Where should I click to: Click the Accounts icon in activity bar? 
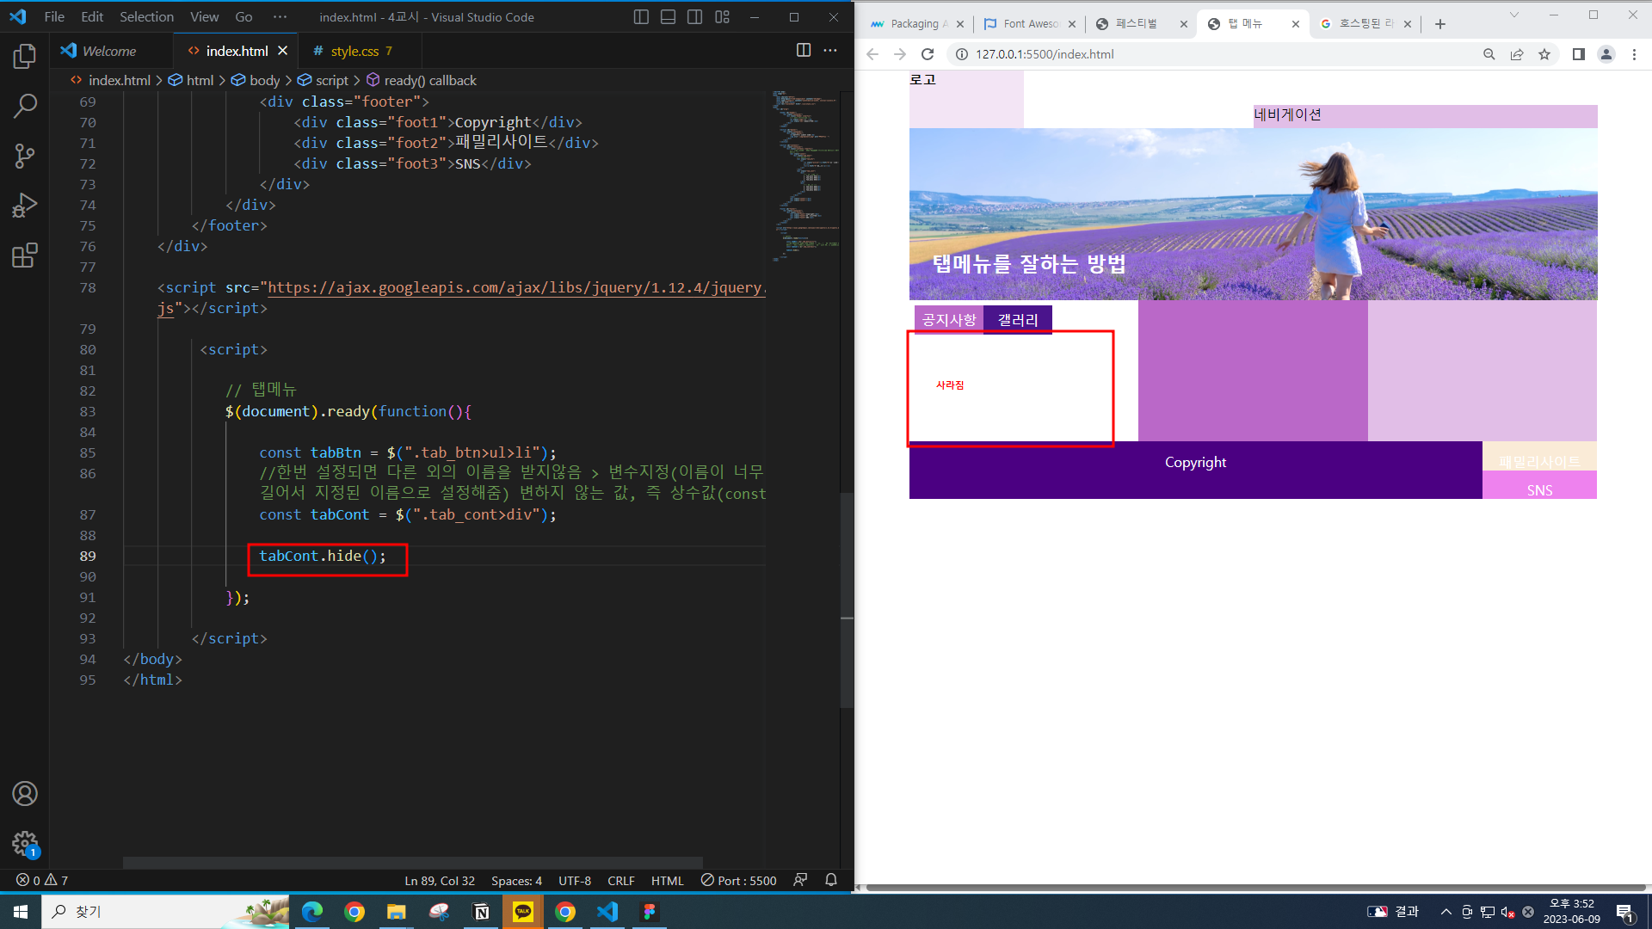coord(24,793)
